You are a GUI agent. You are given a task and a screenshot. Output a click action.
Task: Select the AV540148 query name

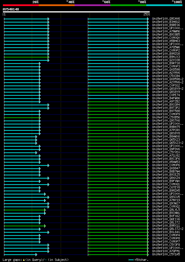[x=11, y=9]
